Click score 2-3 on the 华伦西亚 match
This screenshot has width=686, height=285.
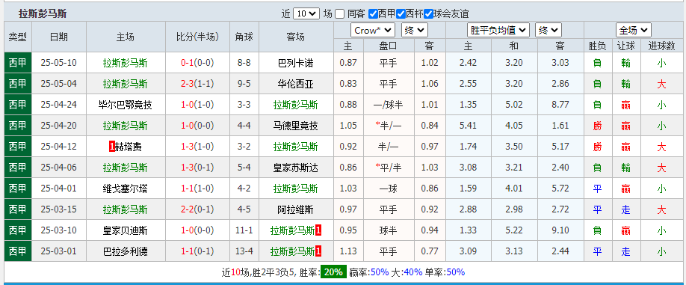188,84
